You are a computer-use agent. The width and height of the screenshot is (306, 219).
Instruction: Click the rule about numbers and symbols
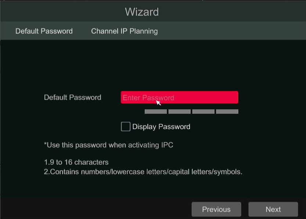pyautogui.click(x=143, y=172)
